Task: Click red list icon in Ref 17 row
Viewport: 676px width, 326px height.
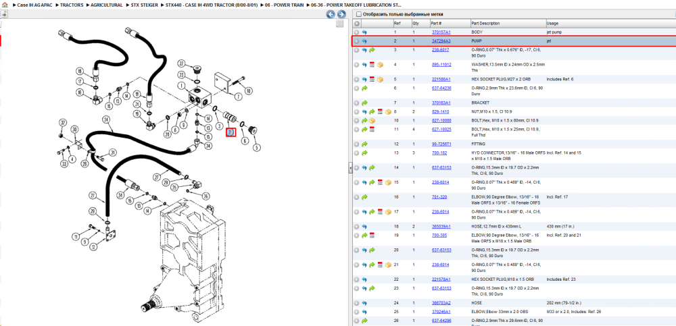Action: point(379,211)
